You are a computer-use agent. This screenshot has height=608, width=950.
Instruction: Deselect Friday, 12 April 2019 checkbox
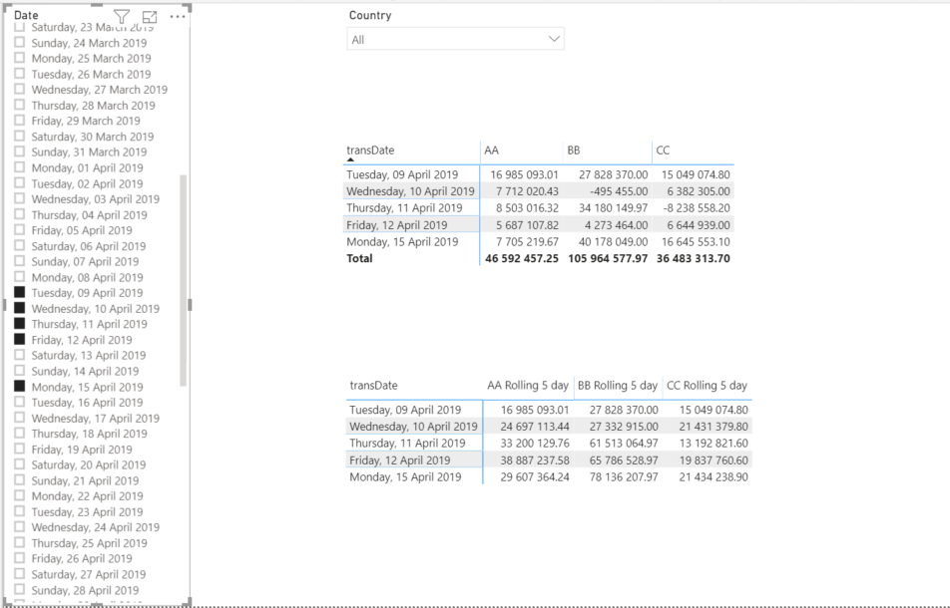click(19, 340)
